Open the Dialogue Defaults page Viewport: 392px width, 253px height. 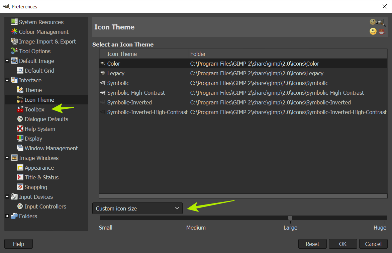pyautogui.click(x=46, y=119)
